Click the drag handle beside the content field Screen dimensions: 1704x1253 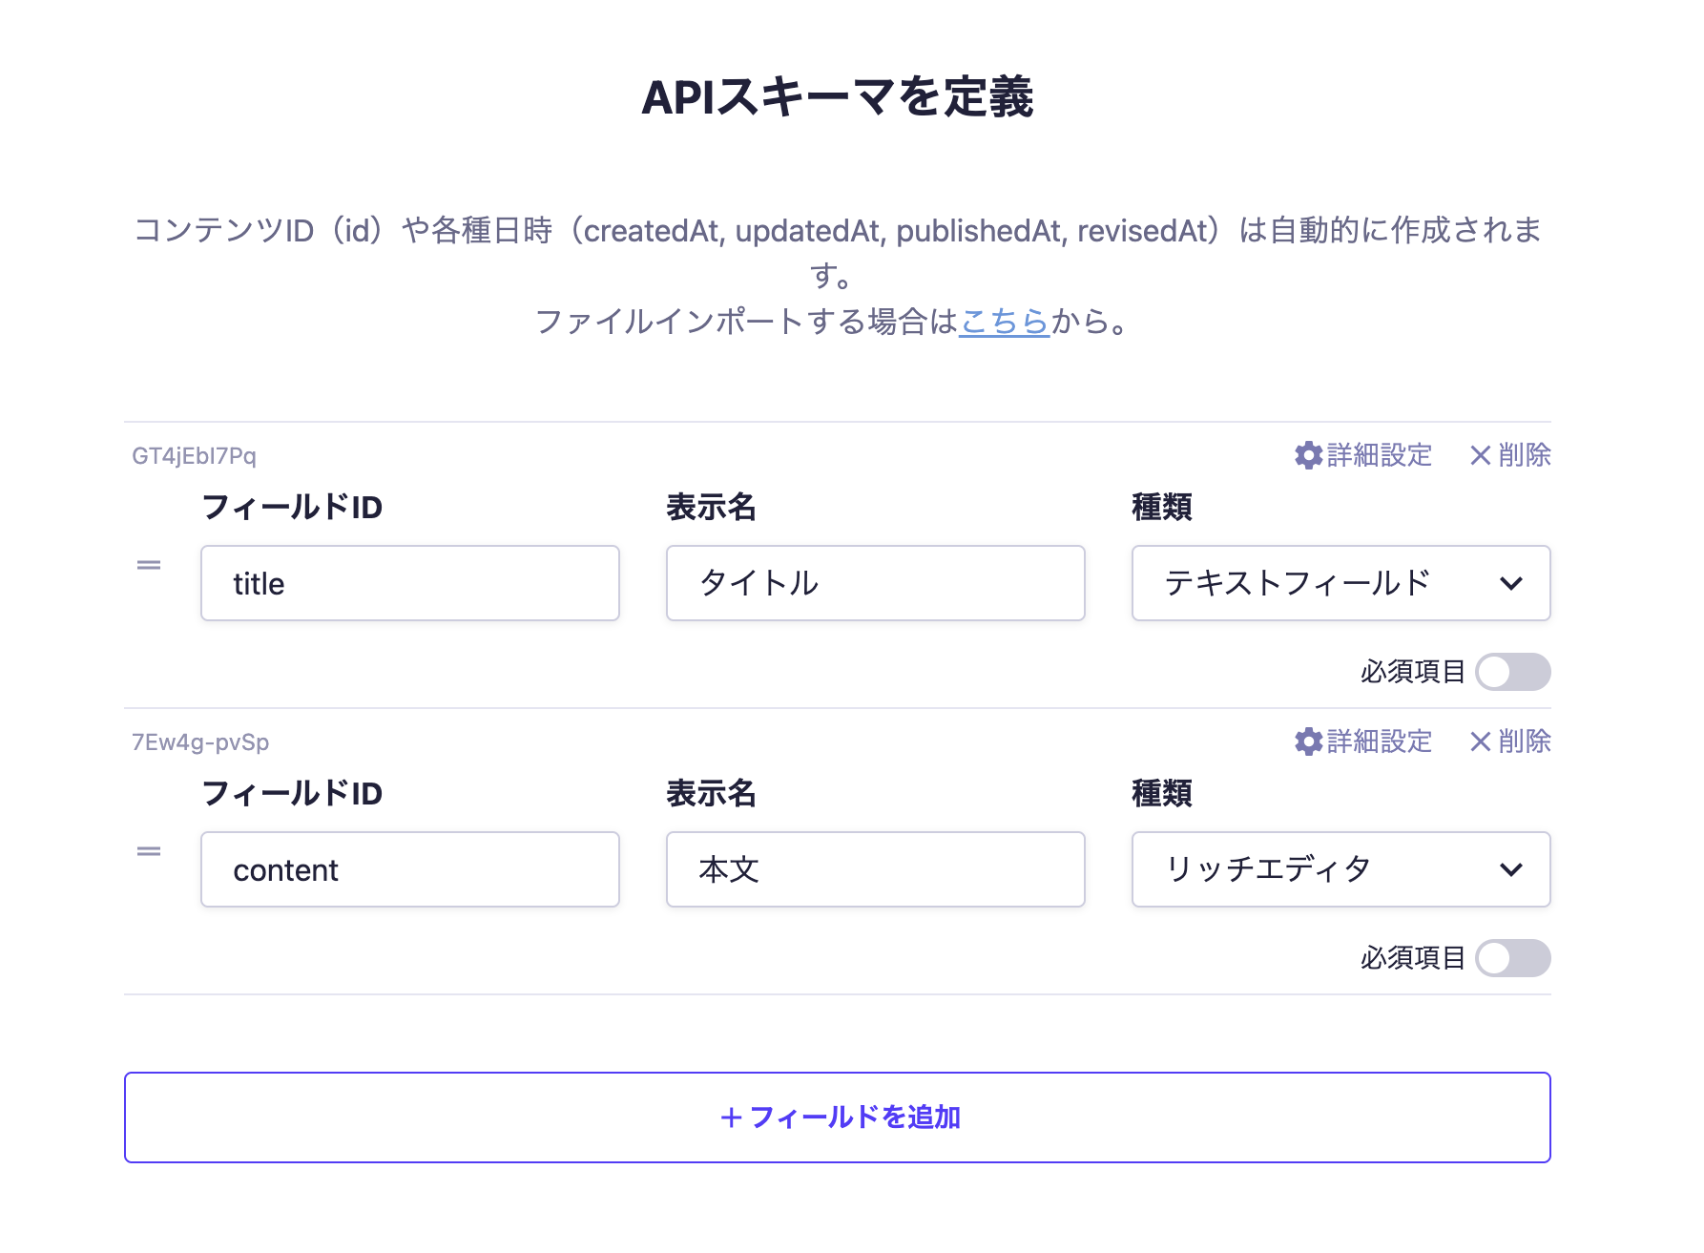150,850
